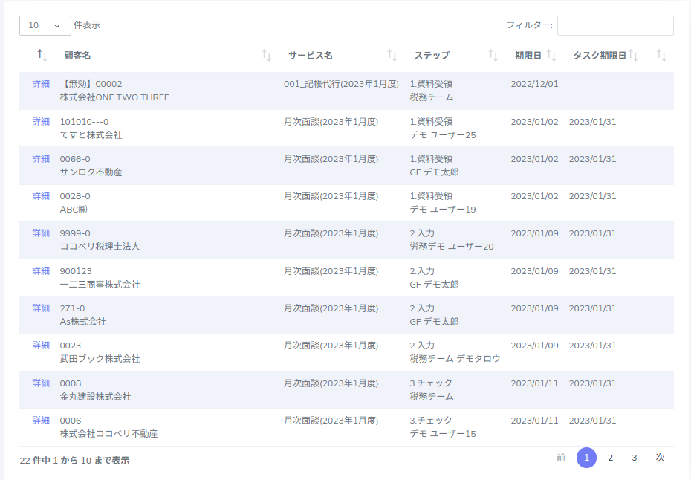Select current page 1 button
This screenshot has width=691, height=480.
586,458
